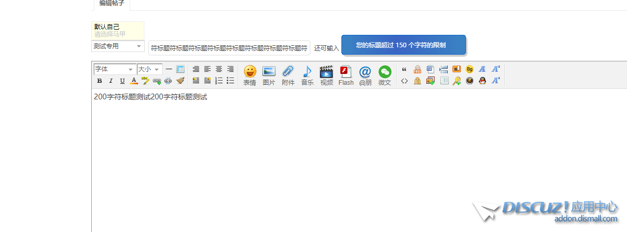
Task: Add music via the 音乐 icon
Action: click(308, 75)
